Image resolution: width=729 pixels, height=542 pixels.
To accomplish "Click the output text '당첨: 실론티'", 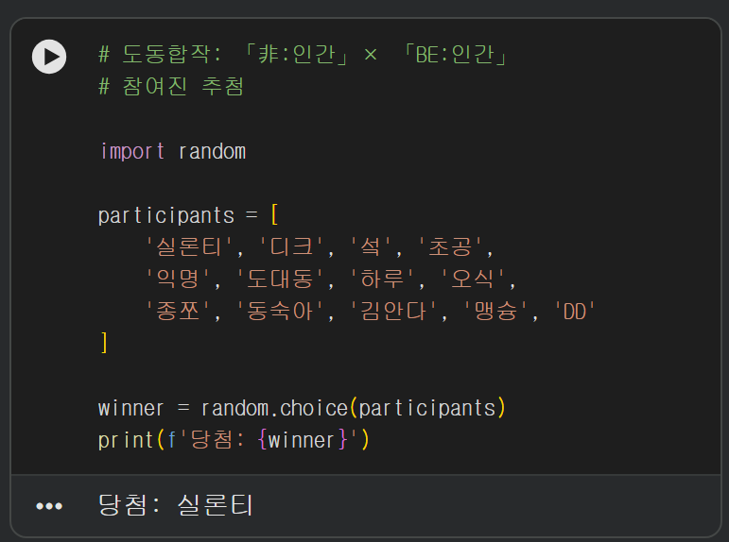I will coord(175,505).
